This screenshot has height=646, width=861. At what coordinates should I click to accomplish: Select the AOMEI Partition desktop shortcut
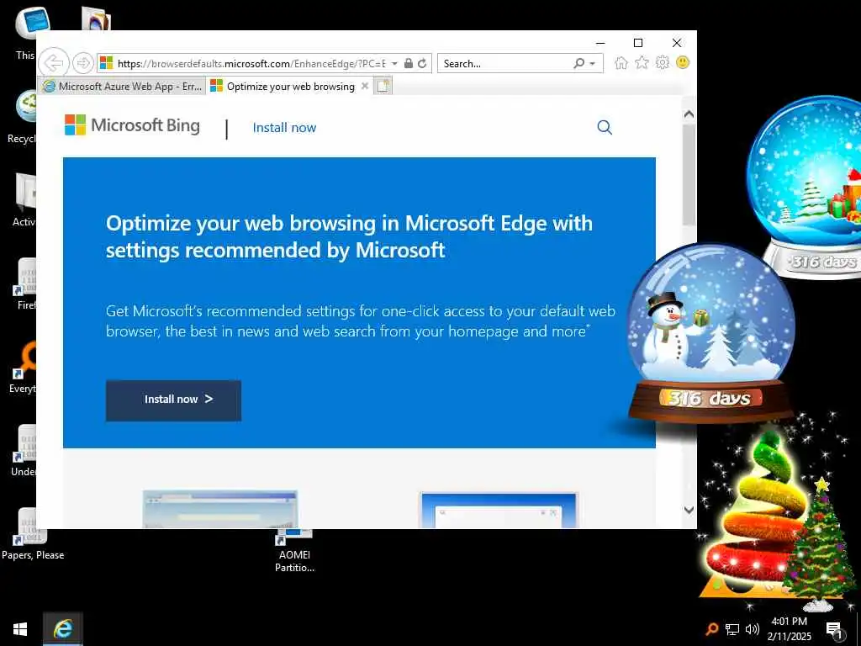coord(295,551)
